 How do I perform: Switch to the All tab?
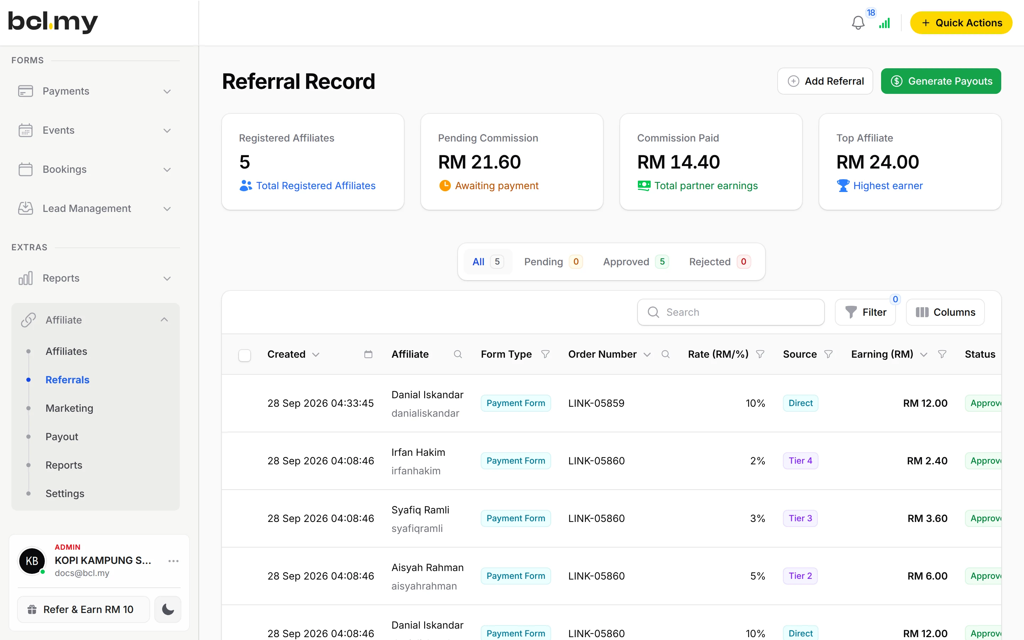pos(488,262)
